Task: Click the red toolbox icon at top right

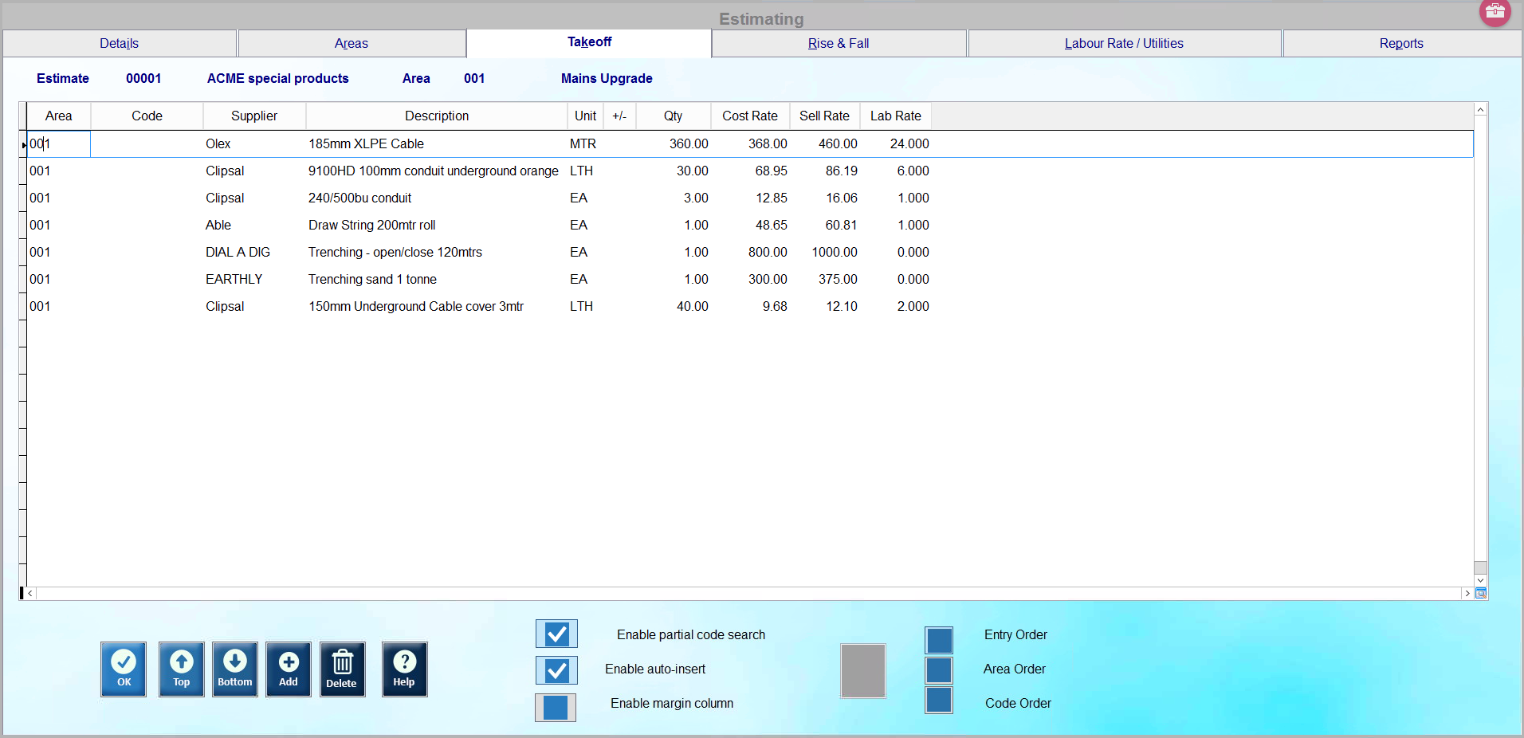Action: coord(1495,12)
